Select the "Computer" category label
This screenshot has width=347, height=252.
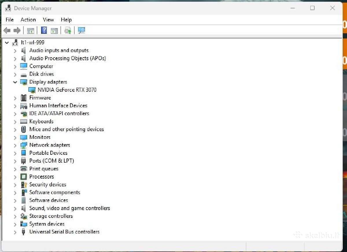(41, 66)
